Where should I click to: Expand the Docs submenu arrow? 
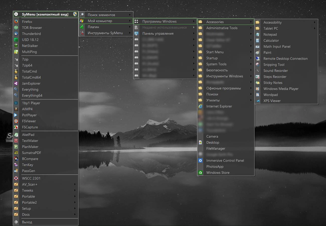point(75,214)
